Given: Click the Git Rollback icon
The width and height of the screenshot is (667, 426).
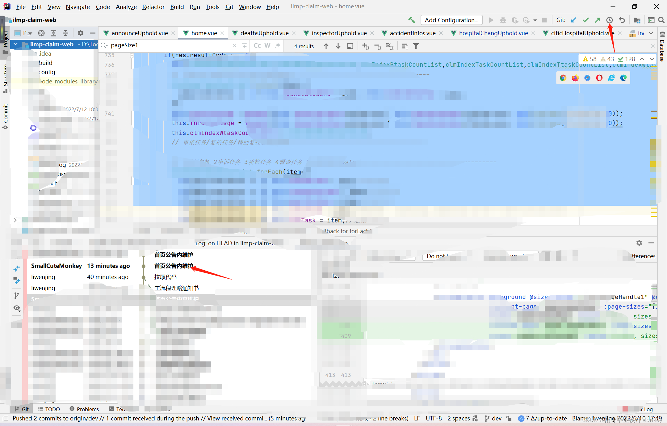Looking at the screenshot, I should coord(622,20).
